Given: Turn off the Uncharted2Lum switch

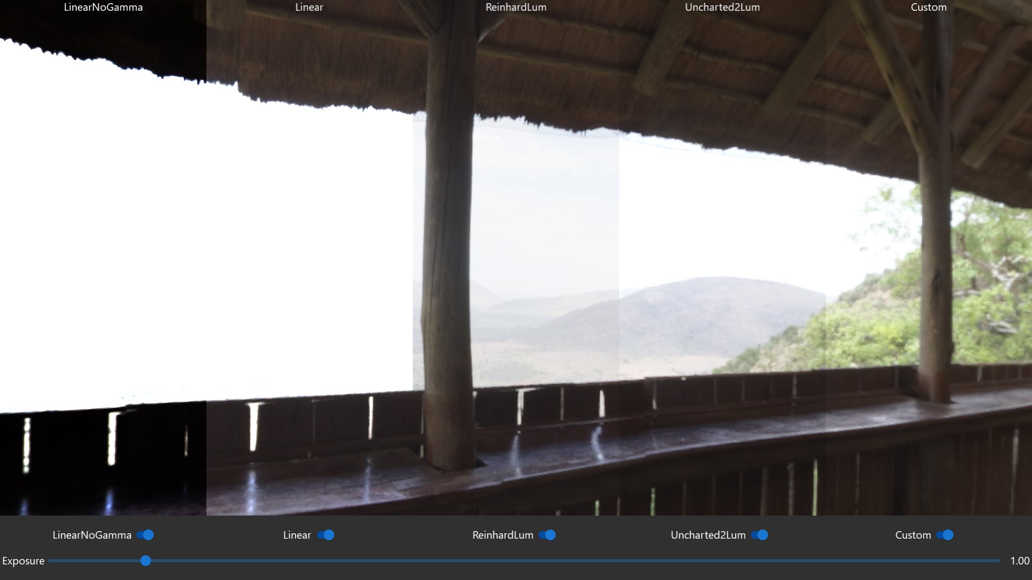Looking at the screenshot, I should [x=759, y=535].
